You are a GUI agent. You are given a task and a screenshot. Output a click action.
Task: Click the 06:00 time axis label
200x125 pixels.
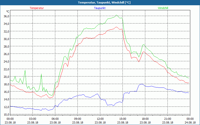[55, 119]
